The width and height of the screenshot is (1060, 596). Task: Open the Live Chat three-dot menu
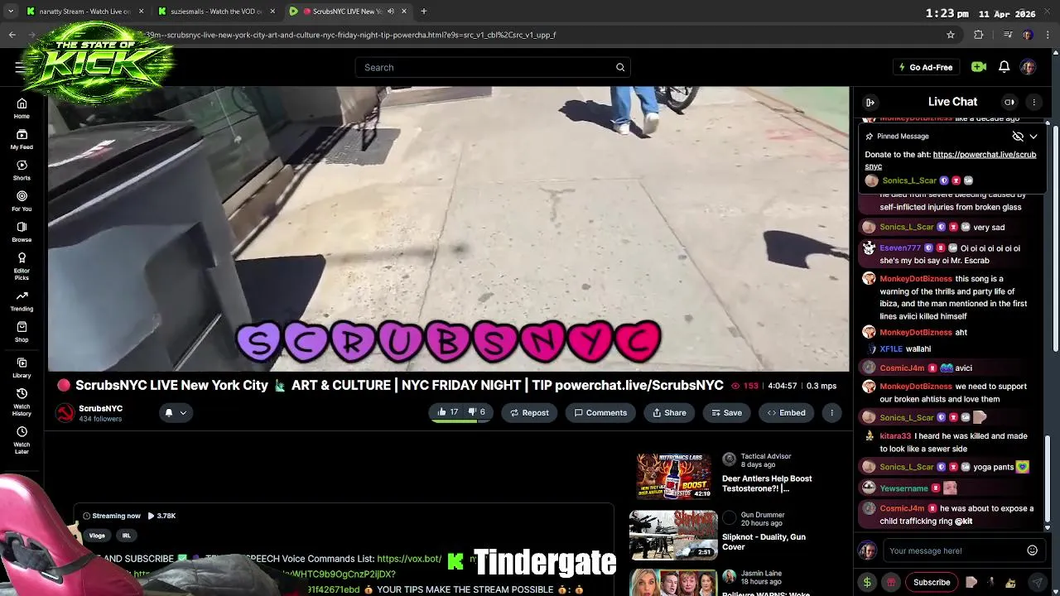tap(1033, 102)
